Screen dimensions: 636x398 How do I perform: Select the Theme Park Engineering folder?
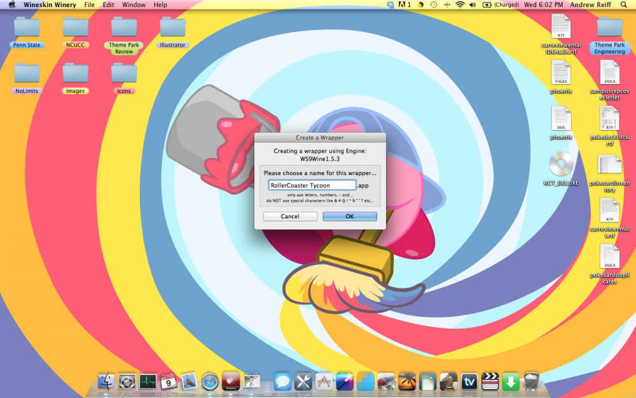609,28
